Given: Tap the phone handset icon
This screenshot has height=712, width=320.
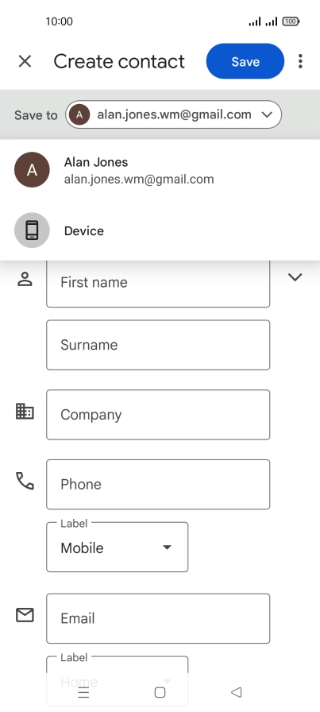Looking at the screenshot, I should 25,481.
